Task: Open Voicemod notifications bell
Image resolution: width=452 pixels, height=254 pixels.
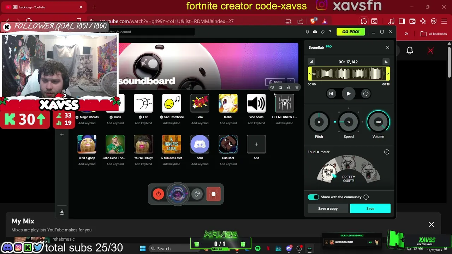Action: pyautogui.click(x=307, y=32)
